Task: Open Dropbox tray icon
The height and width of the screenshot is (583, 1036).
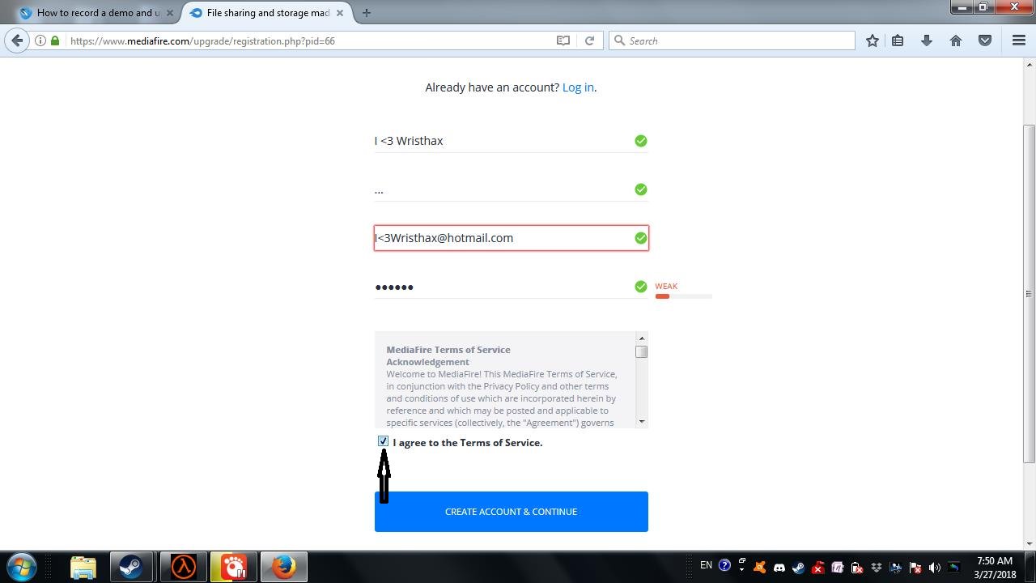Action: click(x=877, y=568)
